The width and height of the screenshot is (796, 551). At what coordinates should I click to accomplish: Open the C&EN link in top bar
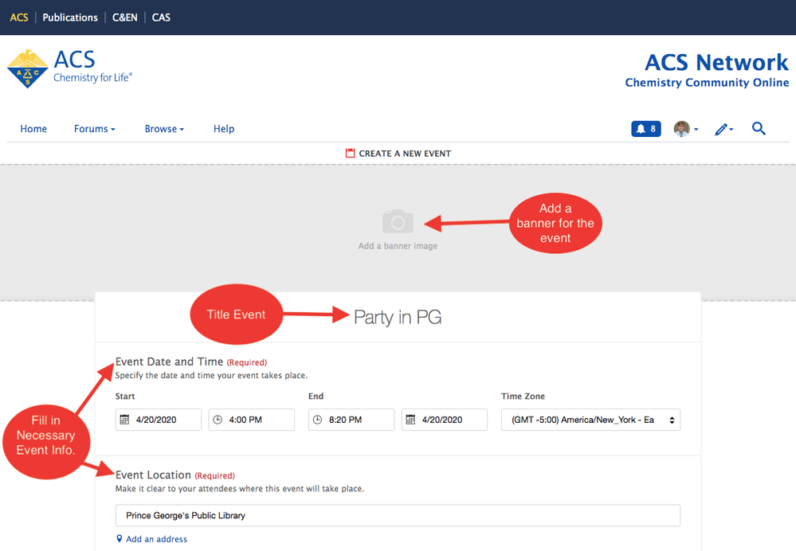125,18
